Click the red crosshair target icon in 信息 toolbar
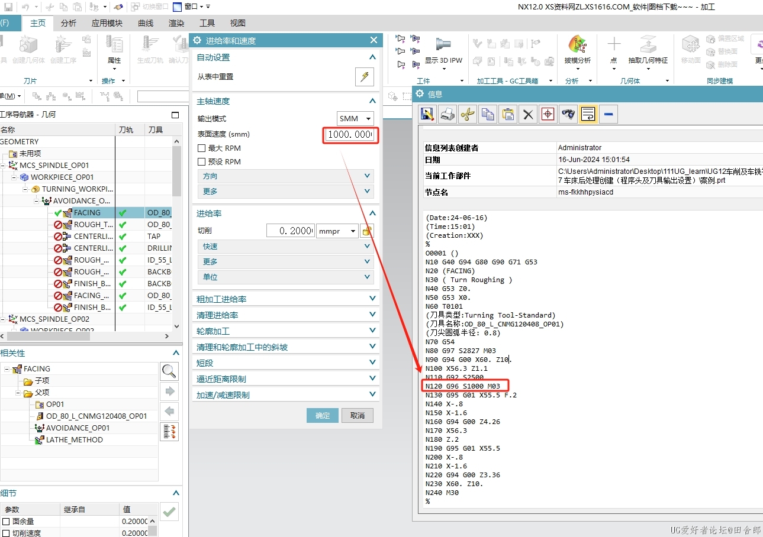 (548, 114)
